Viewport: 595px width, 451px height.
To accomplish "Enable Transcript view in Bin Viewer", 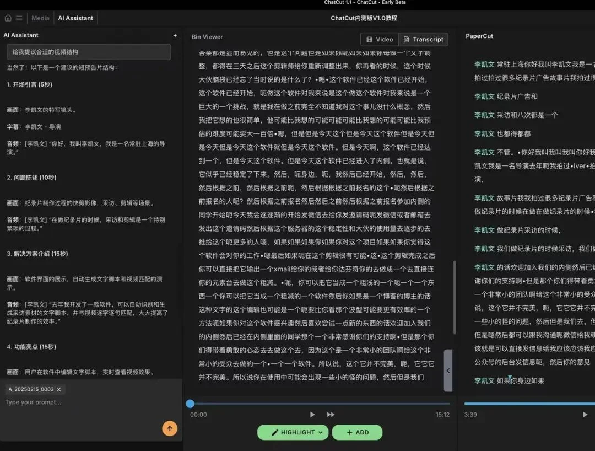I will [x=424, y=39].
